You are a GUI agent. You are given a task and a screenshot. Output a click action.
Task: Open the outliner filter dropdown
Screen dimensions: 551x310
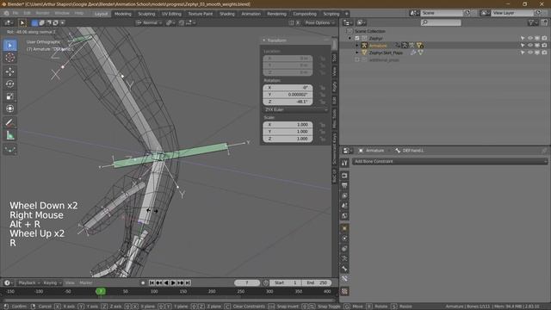[532, 23]
